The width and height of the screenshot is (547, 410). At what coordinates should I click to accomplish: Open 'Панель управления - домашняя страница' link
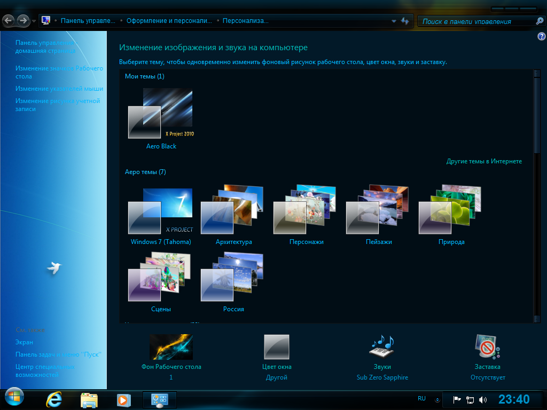pos(46,47)
